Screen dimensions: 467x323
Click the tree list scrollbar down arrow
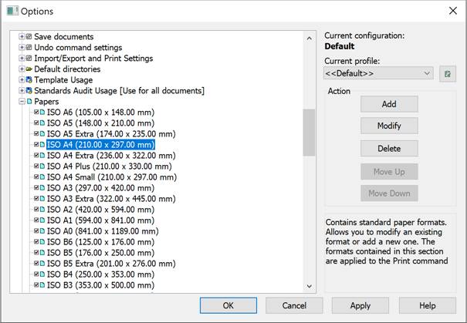point(309,287)
